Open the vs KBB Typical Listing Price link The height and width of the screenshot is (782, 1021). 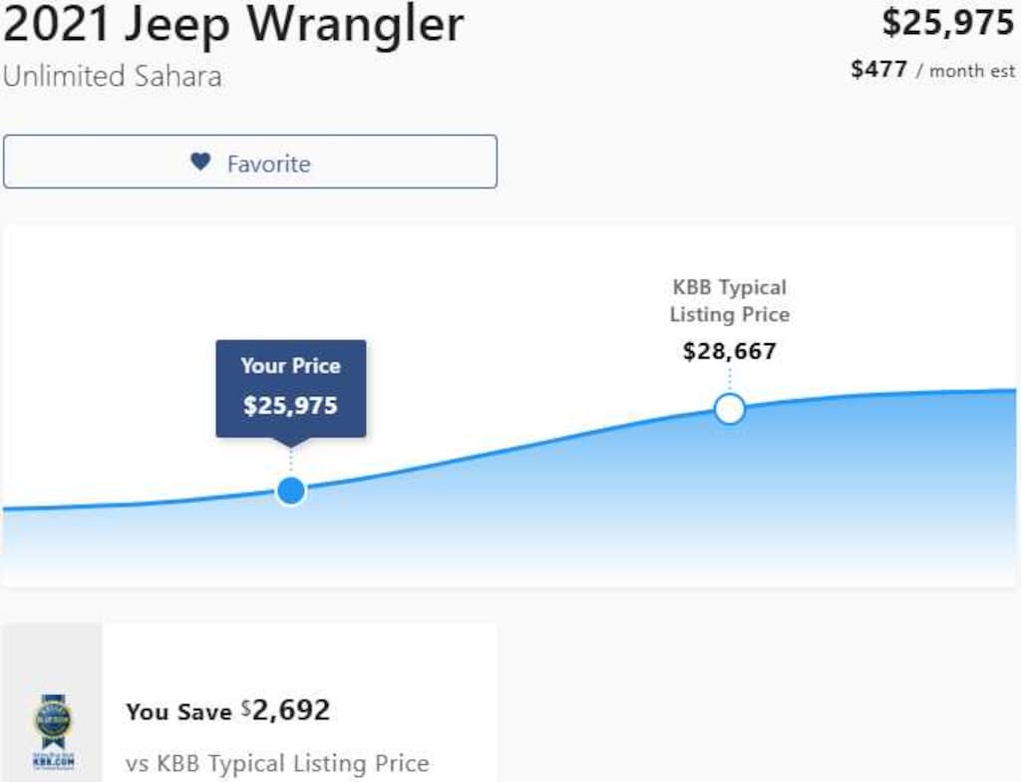point(277,763)
